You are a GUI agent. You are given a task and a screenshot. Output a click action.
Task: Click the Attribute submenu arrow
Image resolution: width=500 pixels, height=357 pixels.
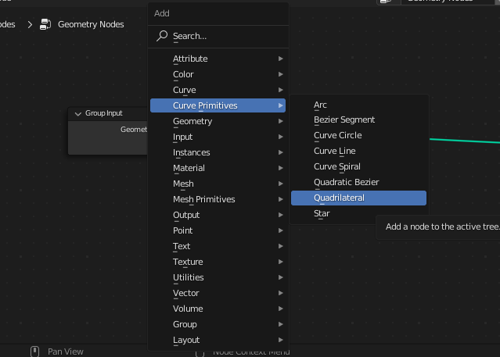(281, 59)
